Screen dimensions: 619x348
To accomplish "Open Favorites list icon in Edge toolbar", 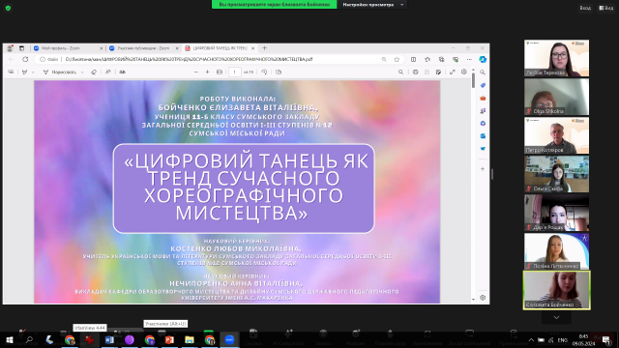I will [427, 59].
